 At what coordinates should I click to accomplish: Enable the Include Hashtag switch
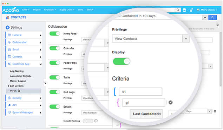coord(88,121)
